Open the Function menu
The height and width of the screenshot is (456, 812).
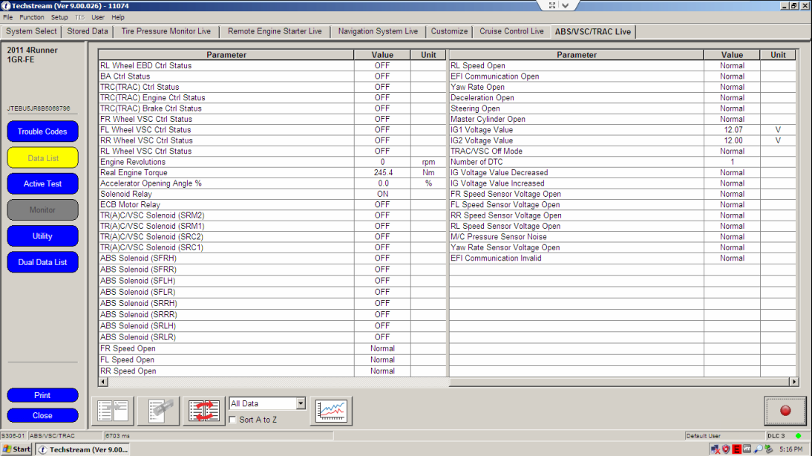point(32,17)
